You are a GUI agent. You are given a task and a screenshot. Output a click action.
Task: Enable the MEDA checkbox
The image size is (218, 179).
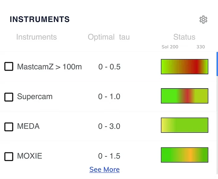(9, 127)
